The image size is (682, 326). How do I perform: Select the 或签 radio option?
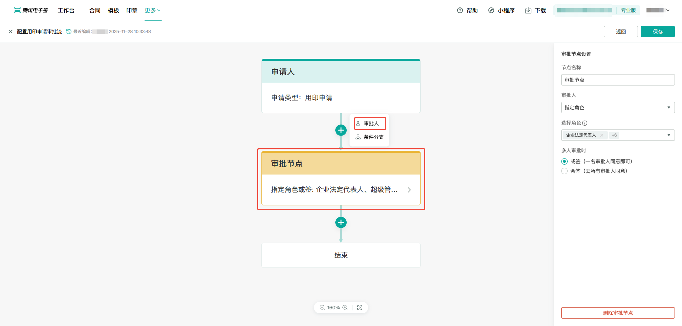pos(564,161)
